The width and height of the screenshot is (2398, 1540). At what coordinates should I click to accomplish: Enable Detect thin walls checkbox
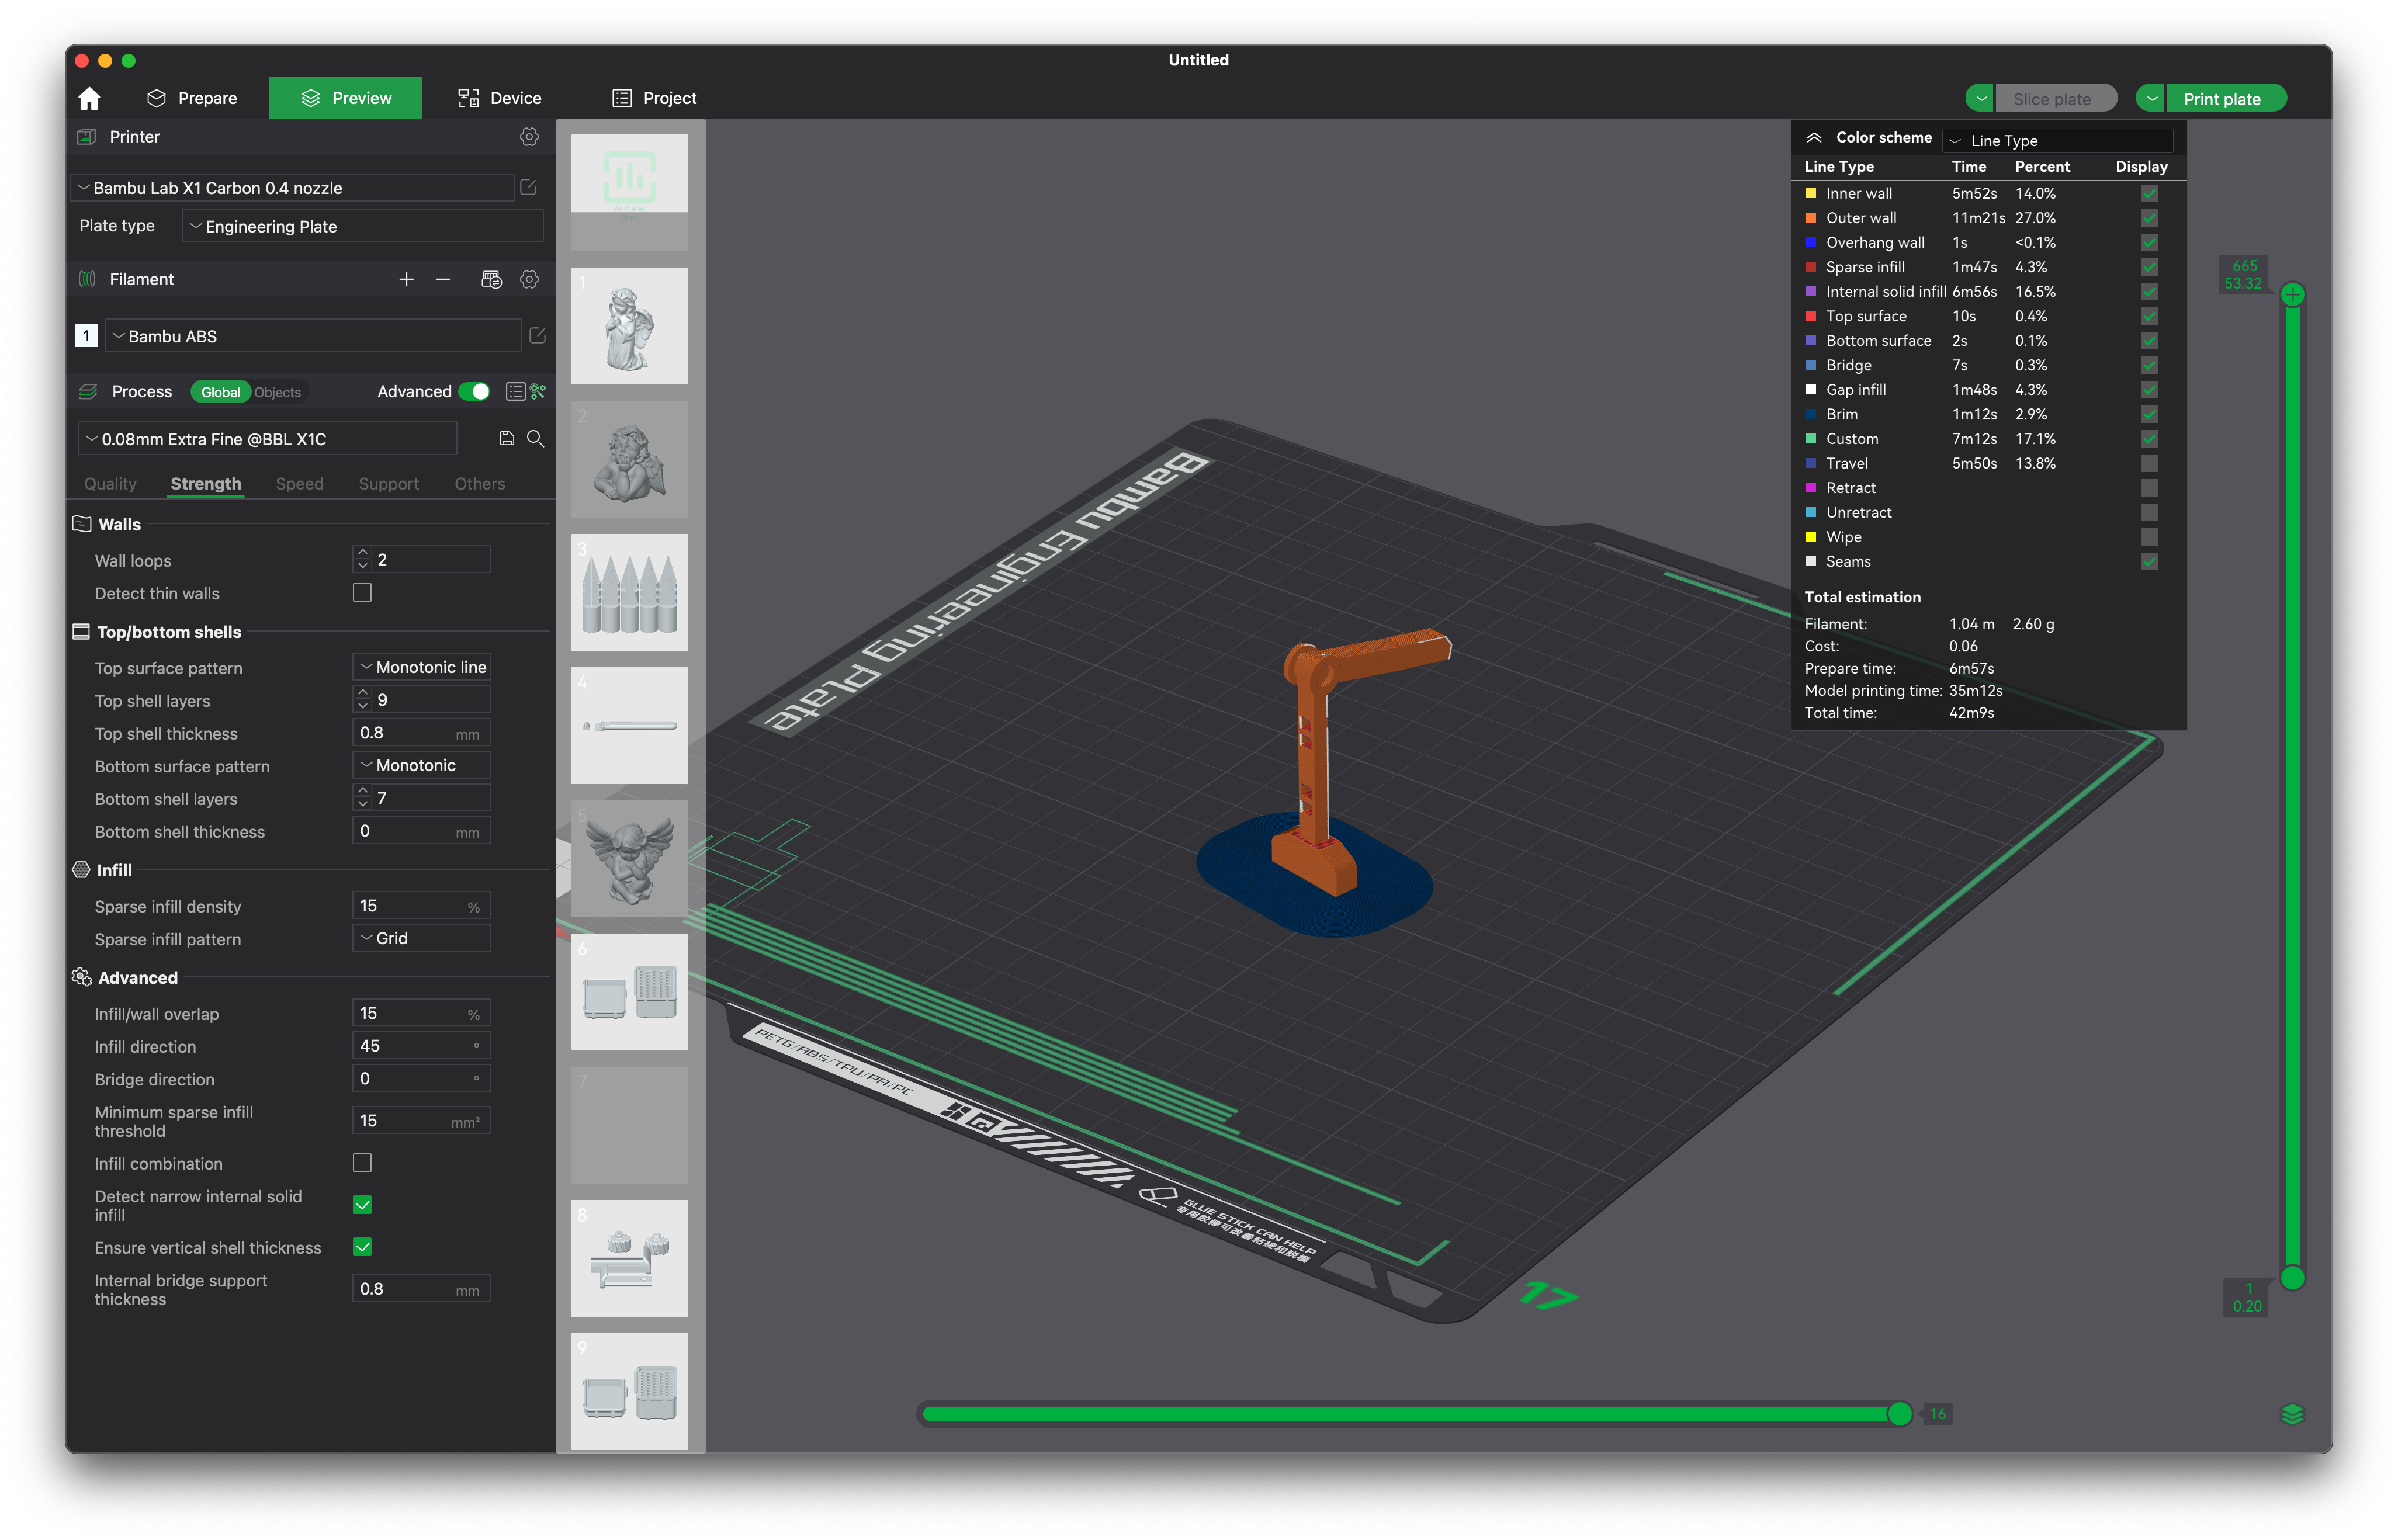coord(362,593)
